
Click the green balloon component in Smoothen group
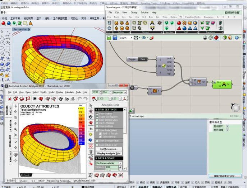click(x=166, y=23)
